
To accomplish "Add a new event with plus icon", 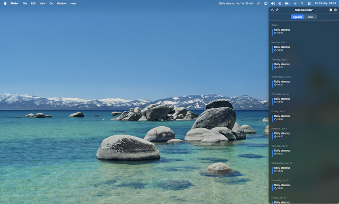I will 331,10.
